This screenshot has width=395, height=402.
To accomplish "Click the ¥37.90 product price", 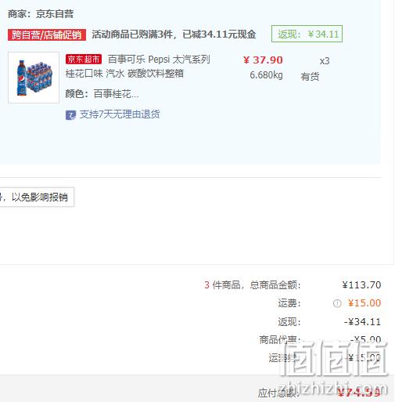I will click(x=263, y=60).
